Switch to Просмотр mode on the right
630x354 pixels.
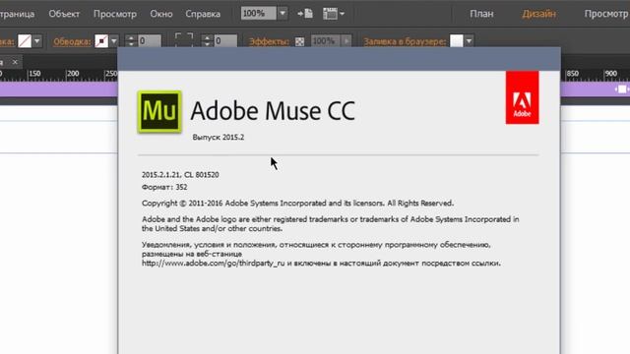tap(606, 14)
